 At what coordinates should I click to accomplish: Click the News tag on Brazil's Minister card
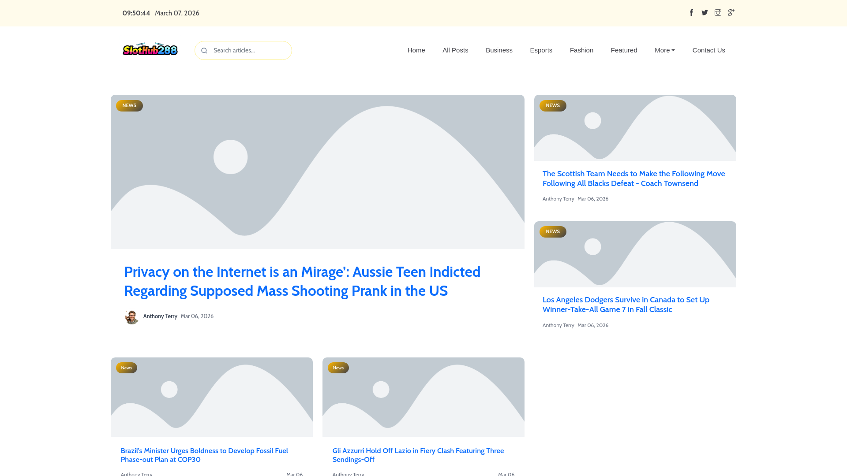coord(127,368)
